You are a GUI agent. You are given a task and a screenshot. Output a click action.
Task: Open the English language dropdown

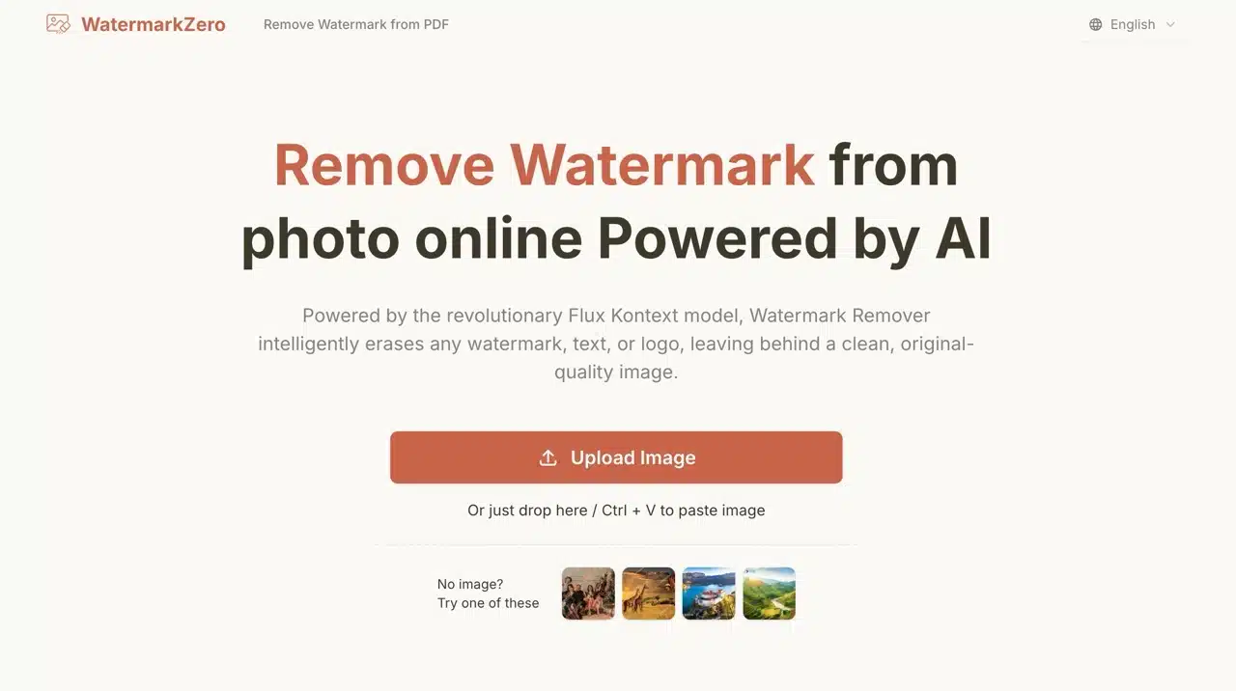tap(1132, 25)
